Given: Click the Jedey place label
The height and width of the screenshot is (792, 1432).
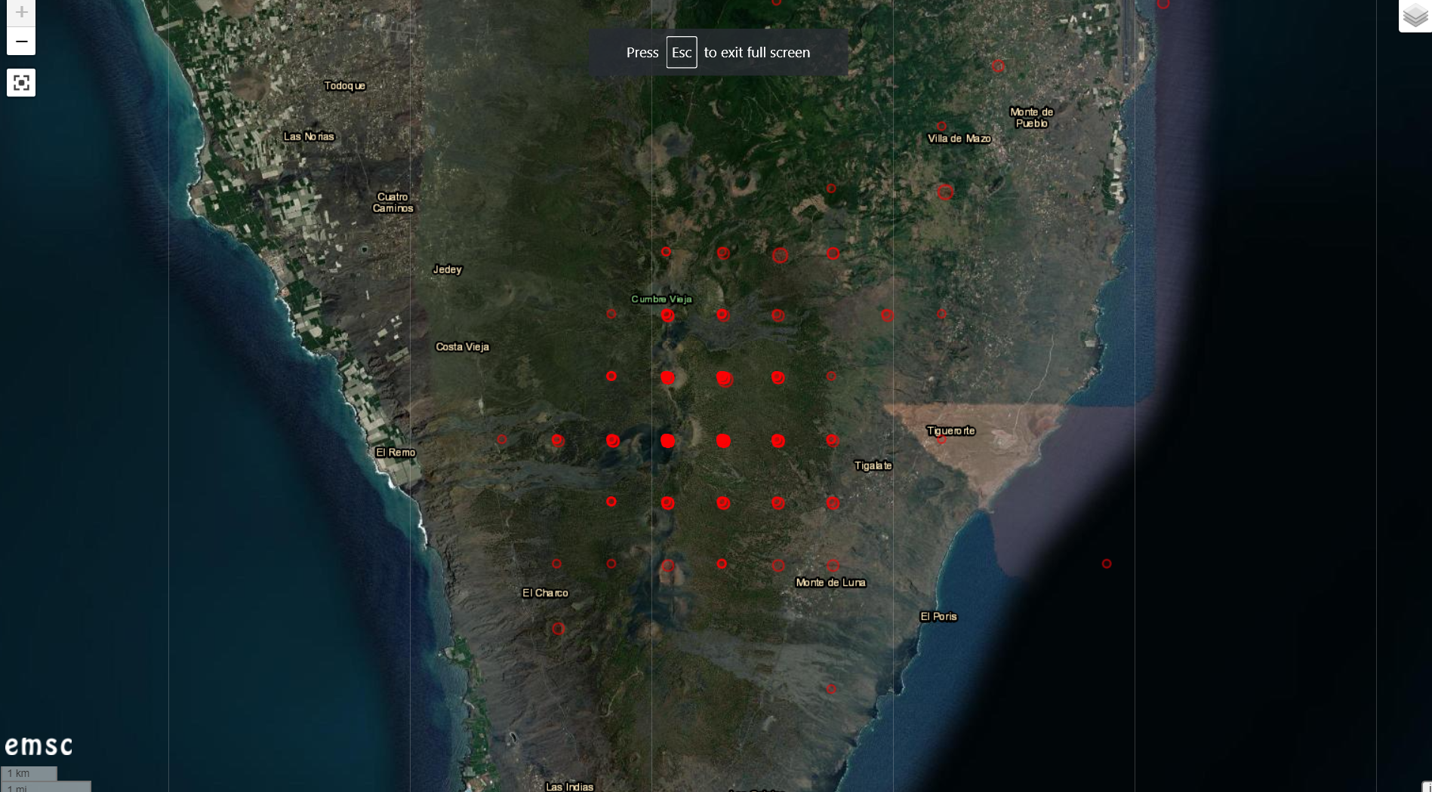Looking at the screenshot, I should [447, 269].
